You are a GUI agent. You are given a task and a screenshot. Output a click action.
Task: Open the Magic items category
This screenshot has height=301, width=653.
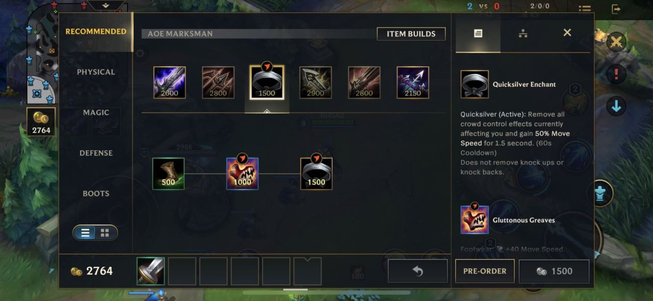[x=96, y=113]
